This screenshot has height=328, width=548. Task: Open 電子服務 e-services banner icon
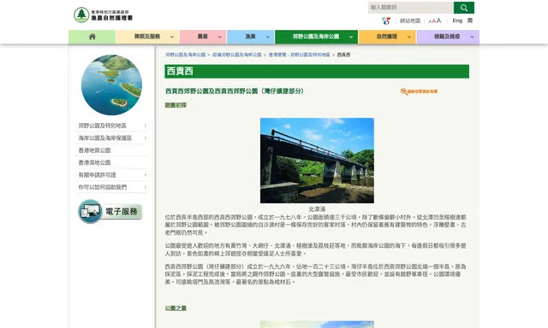coord(110,211)
